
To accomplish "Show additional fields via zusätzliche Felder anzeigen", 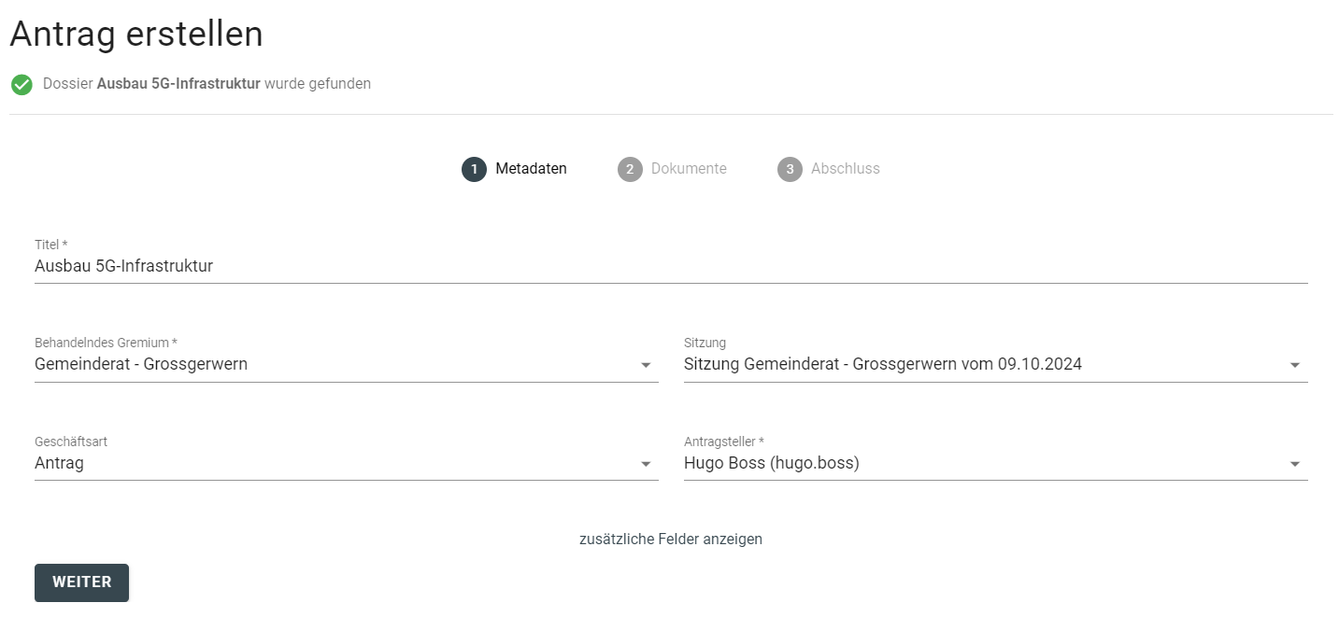I will [x=670, y=539].
